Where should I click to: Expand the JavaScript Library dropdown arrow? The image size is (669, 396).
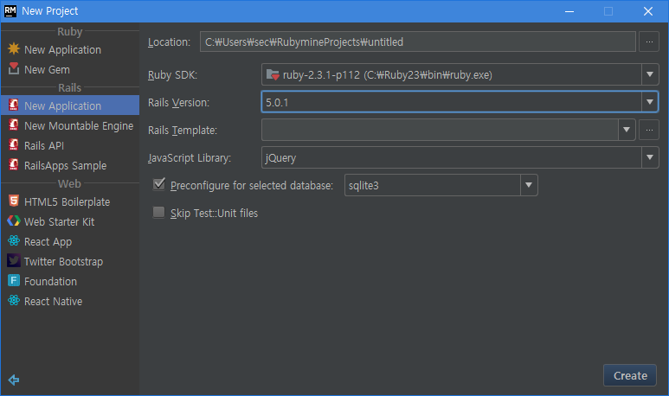(x=650, y=157)
